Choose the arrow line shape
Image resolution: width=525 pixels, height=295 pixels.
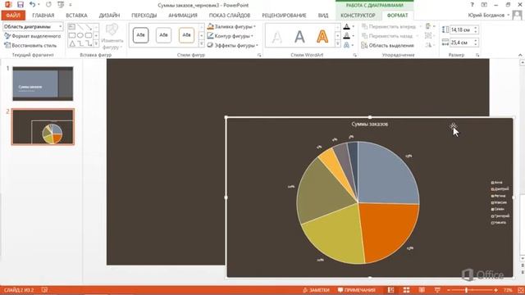click(x=89, y=27)
